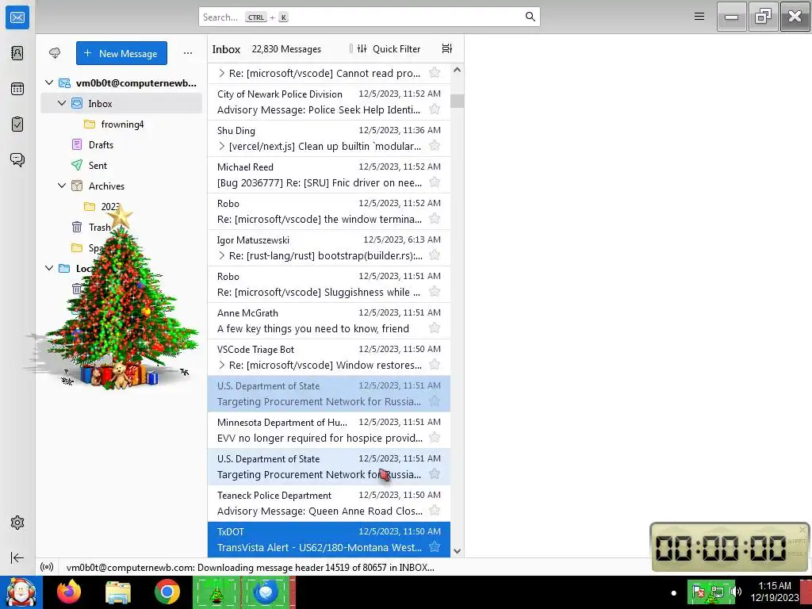
Task: Open message list display options icon
Action: [447, 48]
